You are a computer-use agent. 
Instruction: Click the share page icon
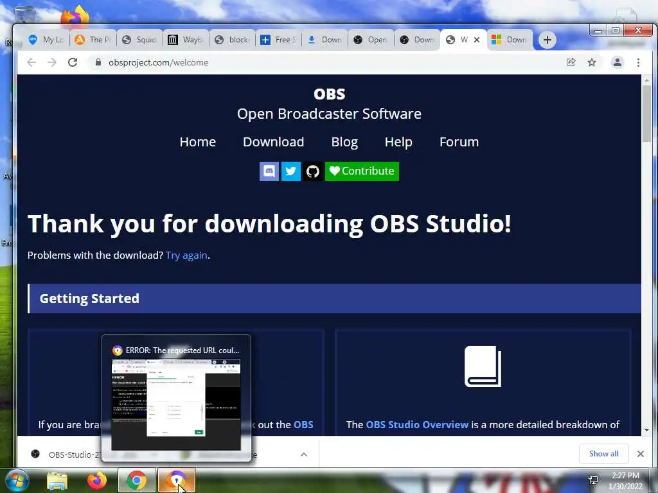pos(571,62)
